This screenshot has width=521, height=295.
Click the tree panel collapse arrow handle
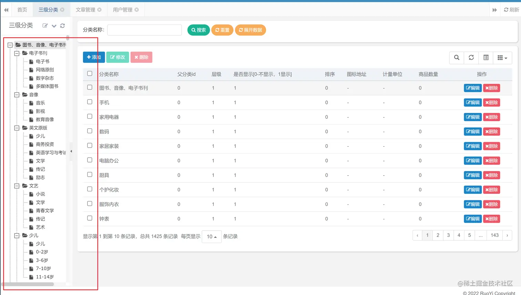(x=71, y=151)
